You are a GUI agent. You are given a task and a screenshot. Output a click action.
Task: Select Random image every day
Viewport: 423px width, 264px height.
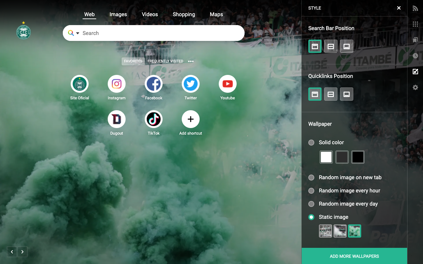pos(311,204)
